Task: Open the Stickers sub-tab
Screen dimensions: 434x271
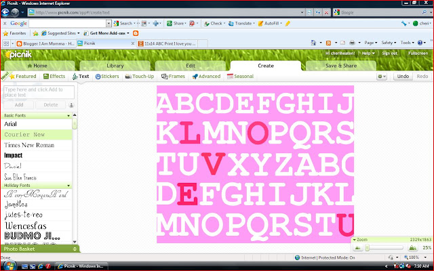Action: click(x=107, y=77)
